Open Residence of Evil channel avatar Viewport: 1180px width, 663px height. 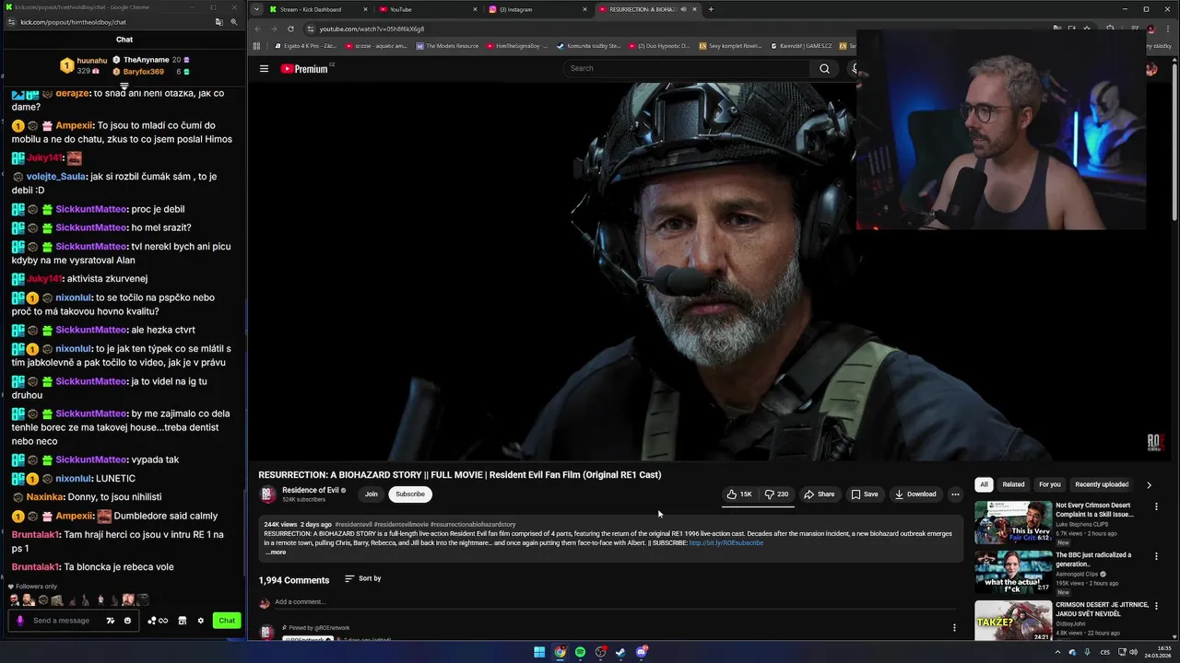coord(267,494)
